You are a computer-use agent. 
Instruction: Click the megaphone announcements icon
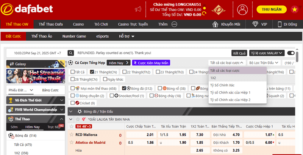[138, 9]
